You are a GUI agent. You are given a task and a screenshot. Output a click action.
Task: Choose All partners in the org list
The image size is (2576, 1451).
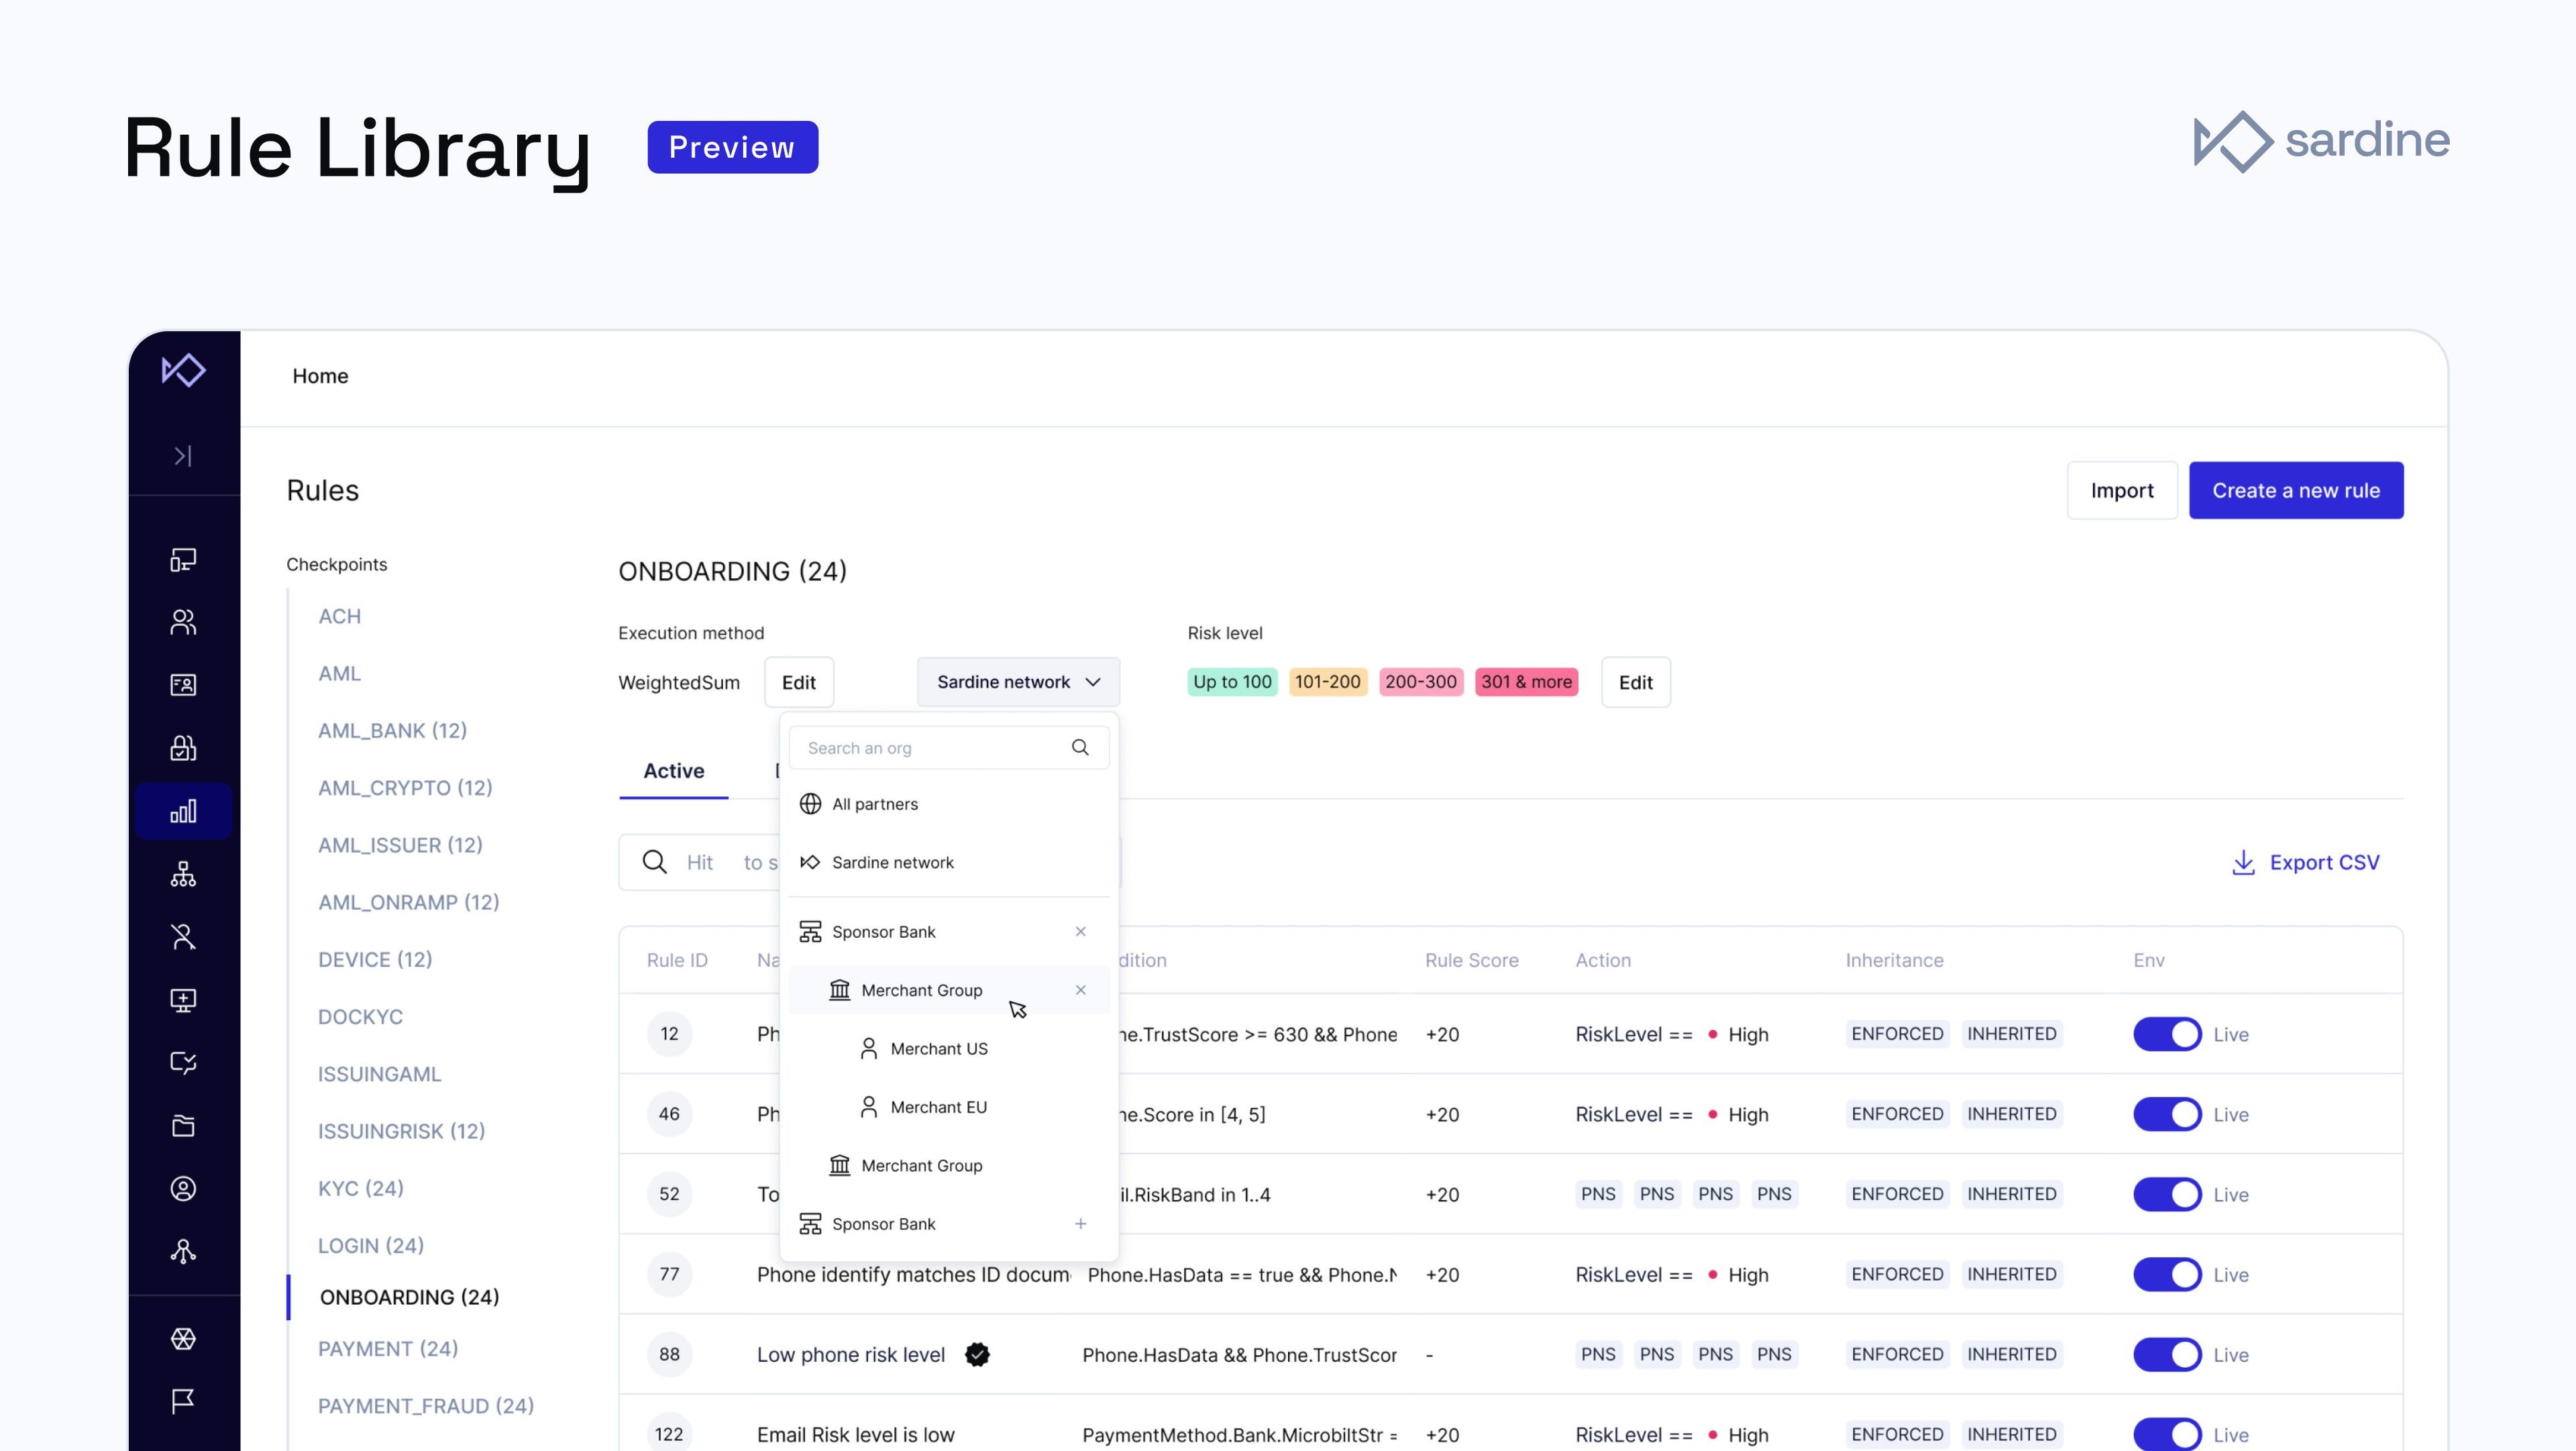point(949,804)
